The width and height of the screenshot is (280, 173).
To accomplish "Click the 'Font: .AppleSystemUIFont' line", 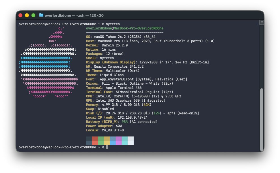I will (x=137, y=79).
